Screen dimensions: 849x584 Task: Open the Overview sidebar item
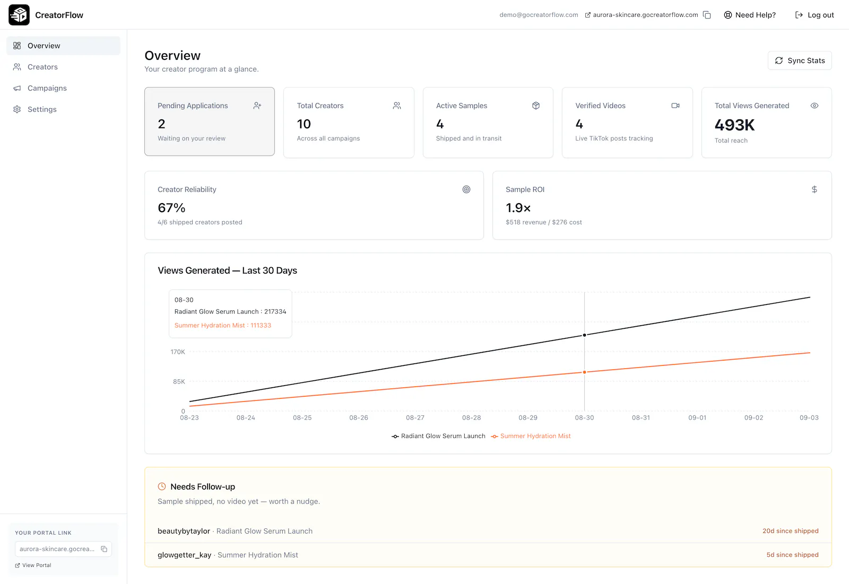[63, 46]
